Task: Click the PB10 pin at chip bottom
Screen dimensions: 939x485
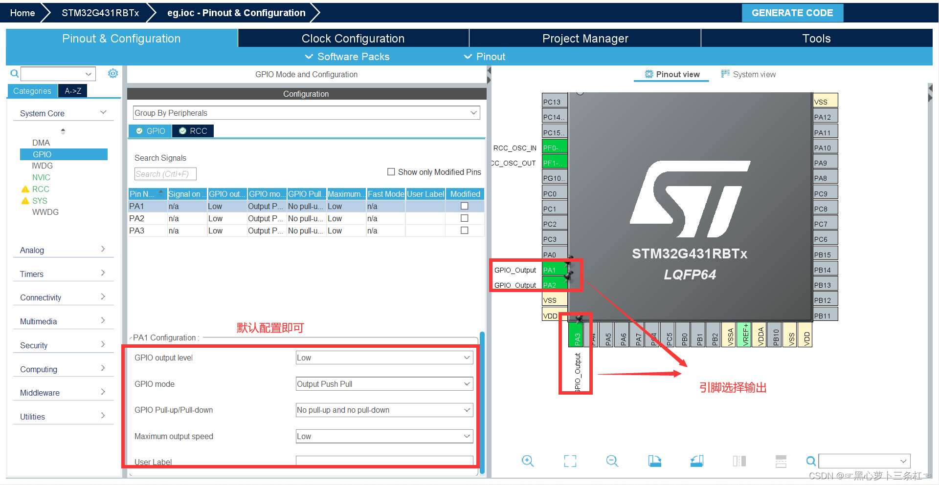Action: point(775,335)
